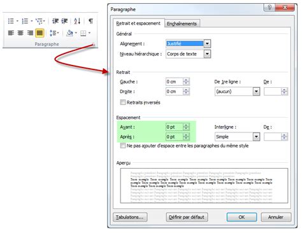Switch to Retrait et espacement tab
This screenshot has height=233, width=302.
tap(138, 24)
